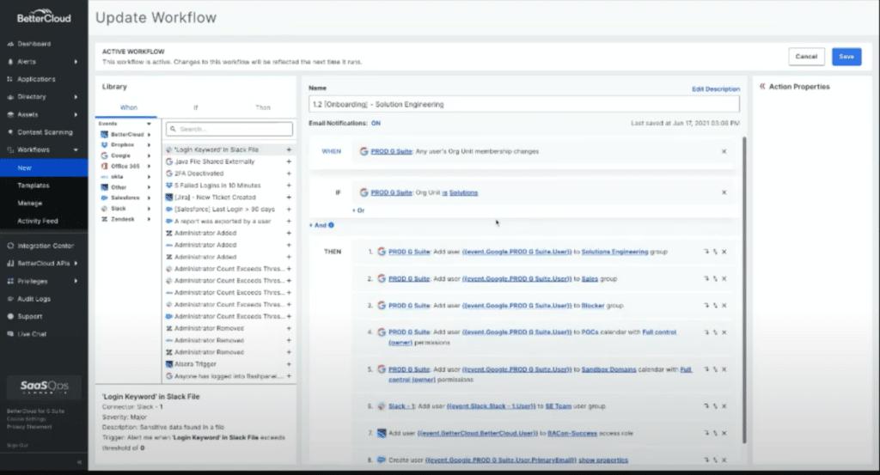
Task: Expand the Google events category
Action: 149,156
